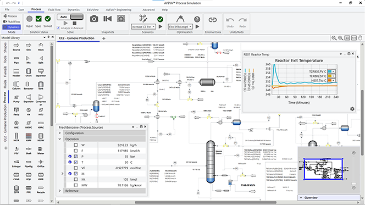
Task: Click the optimization setup icon
Action: click(180, 19)
